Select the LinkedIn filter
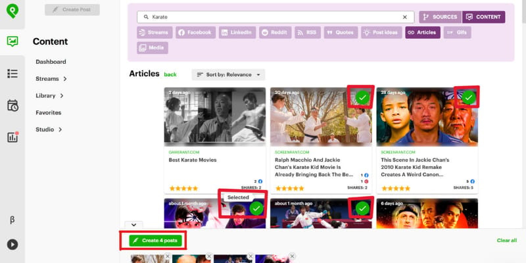The width and height of the screenshot is (526, 263). point(237,32)
